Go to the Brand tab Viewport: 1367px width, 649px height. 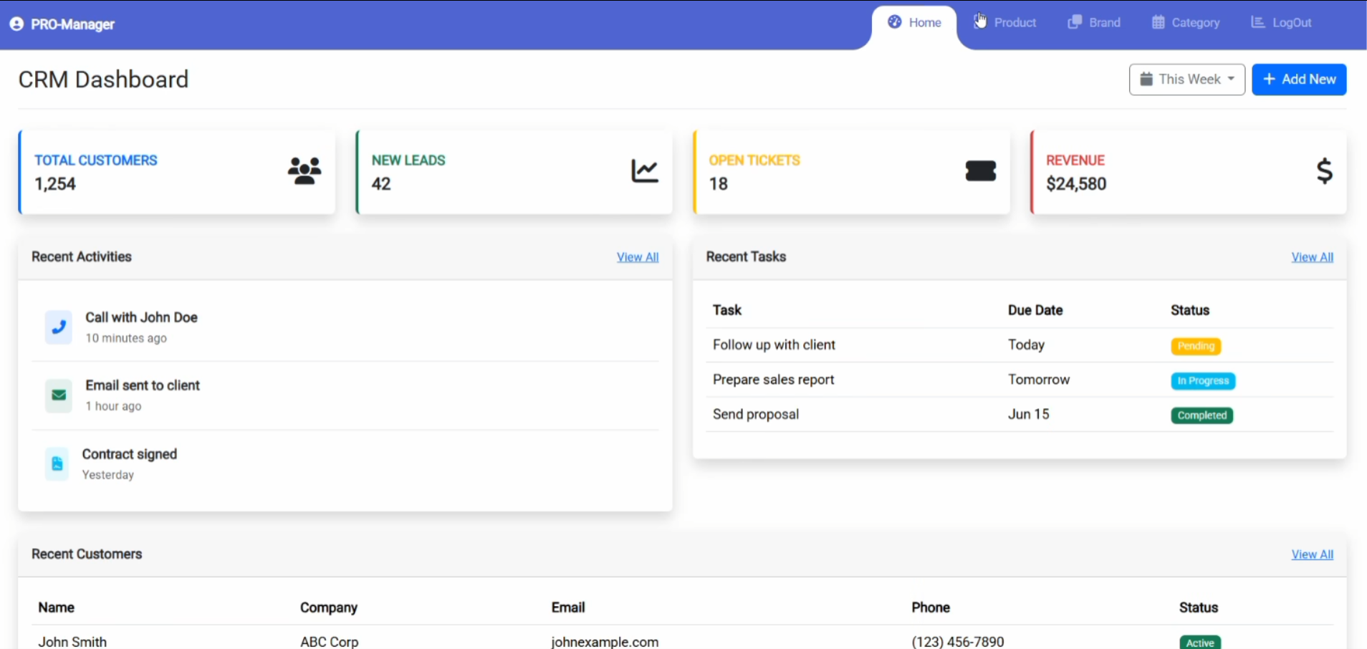click(1095, 23)
